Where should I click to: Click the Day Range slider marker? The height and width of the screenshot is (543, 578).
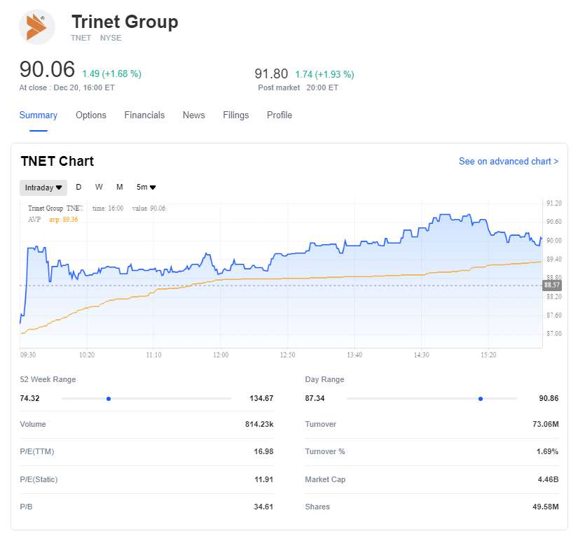[481, 399]
